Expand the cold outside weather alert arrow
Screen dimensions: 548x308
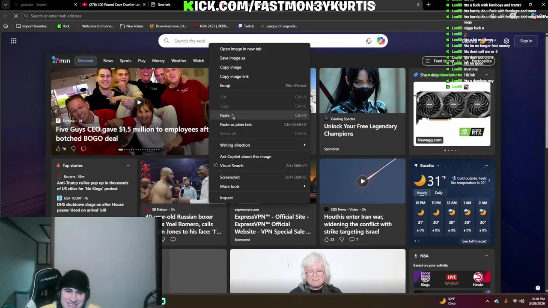[x=489, y=181]
